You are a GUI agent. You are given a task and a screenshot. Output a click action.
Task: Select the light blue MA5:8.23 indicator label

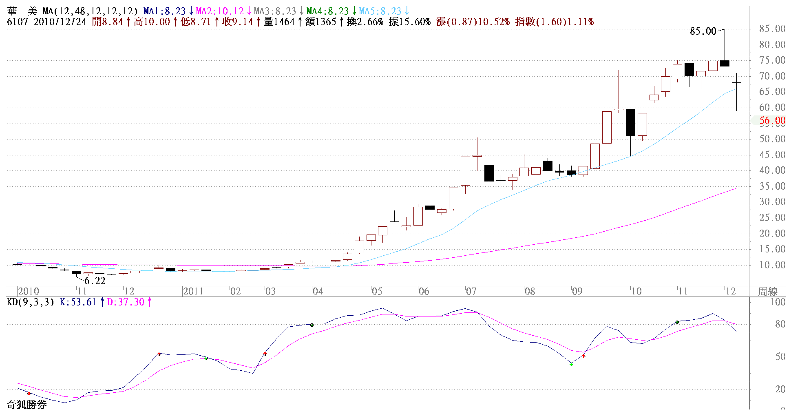[380, 11]
